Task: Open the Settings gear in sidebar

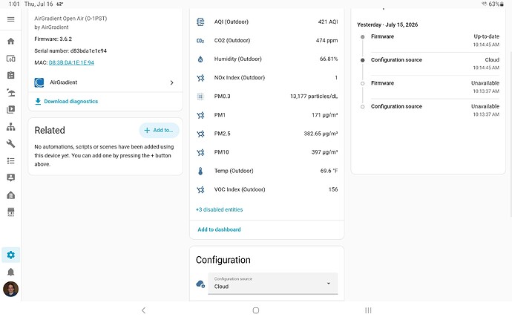Action: pyautogui.click(x=11, y=255)
